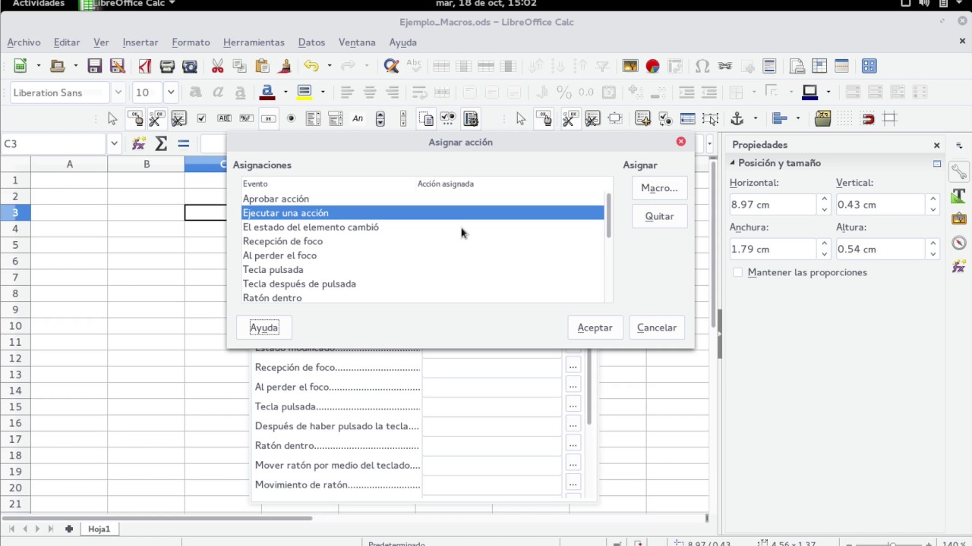Click the Print icon in toolbar
This screenshot has height=546, width=972.
click(167, 66)
